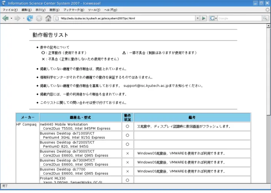Open the Forward button history dropdown arrow

pyautogui.click(x=23, y=18)
